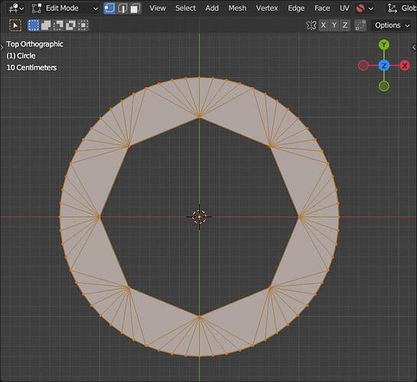Open the Options dropdown
The width and height of the screenshot is (417, 382).
point(392,25)
